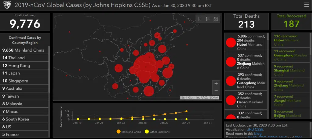Open the map bookmarks icon
Viewport: 312px width, 139px height.
(200, 19)
